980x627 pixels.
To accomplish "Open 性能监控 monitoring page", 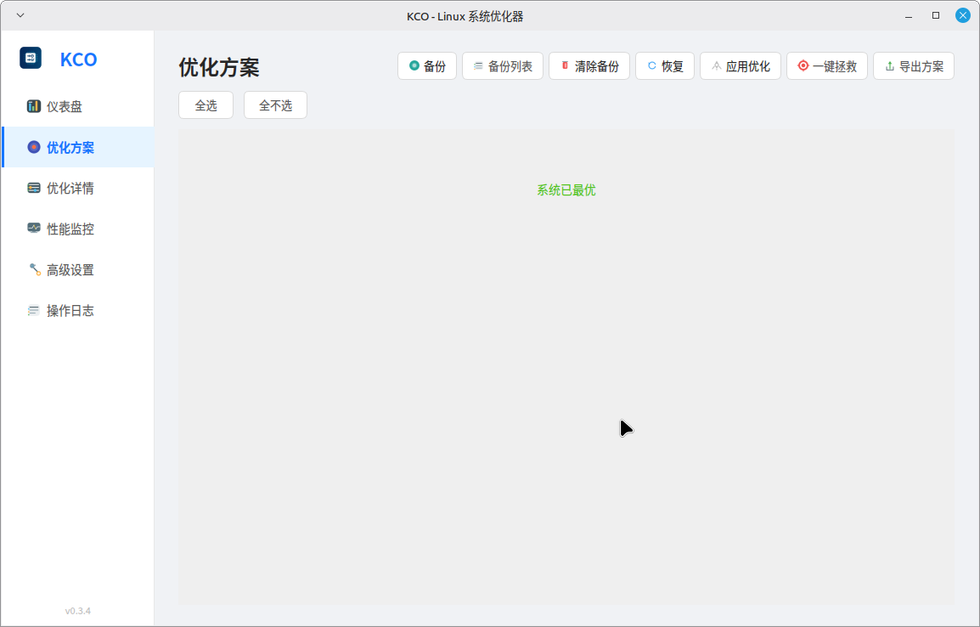I will [x=78, y=229].
